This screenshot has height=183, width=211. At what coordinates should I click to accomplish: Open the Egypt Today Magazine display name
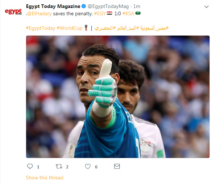pyautogui.click(x=53, y=6)
